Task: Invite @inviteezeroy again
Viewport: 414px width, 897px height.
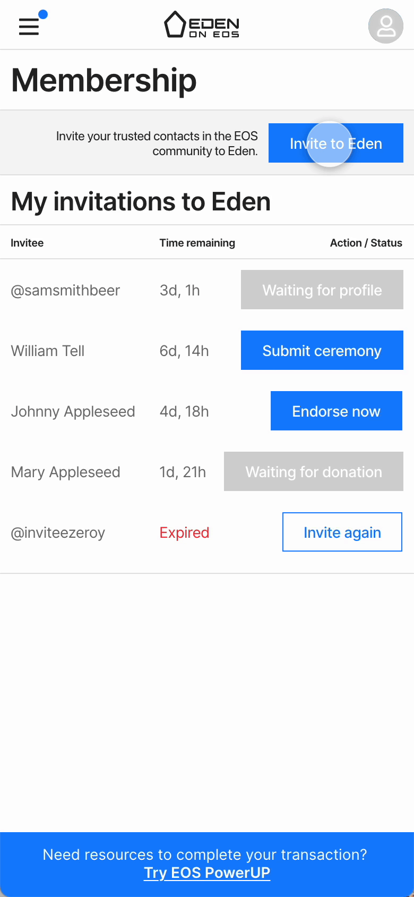Action: pyautogui.click(x=342, y=532)
